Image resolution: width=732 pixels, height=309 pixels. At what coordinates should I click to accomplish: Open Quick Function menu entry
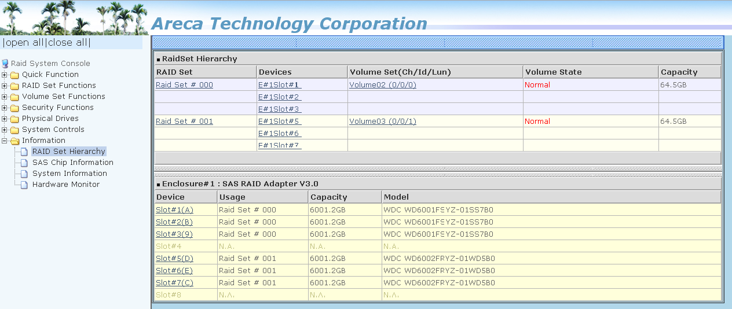pyautogui.click(x=50, y=75)
